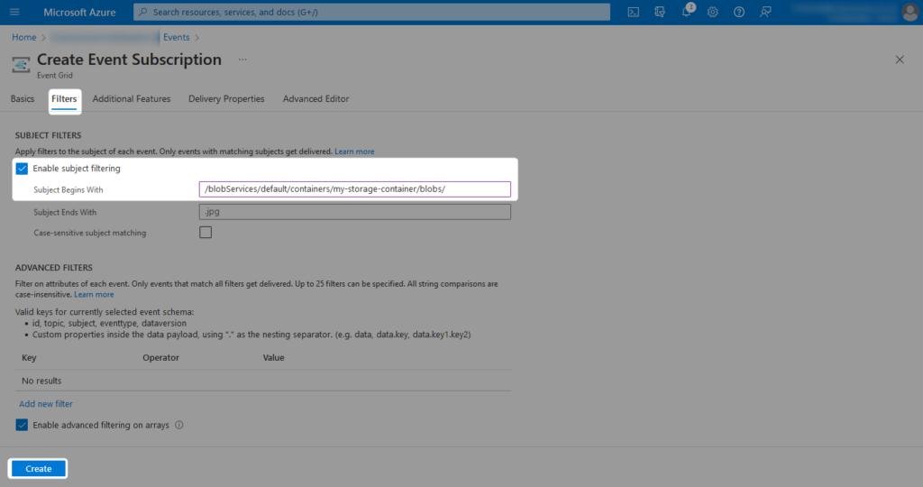Toggle Enable advanced filtering on arrays
923x487 pixels.
(x=22, y=425)
